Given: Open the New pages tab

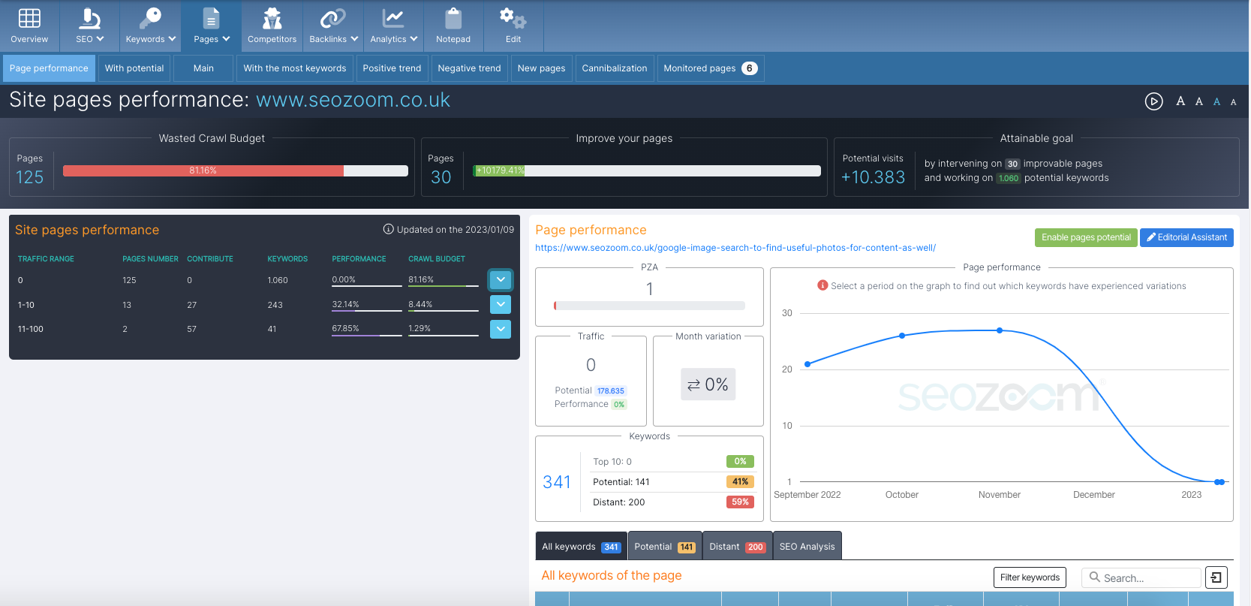Looking at the screenshot, I should (x=541, y=68).
